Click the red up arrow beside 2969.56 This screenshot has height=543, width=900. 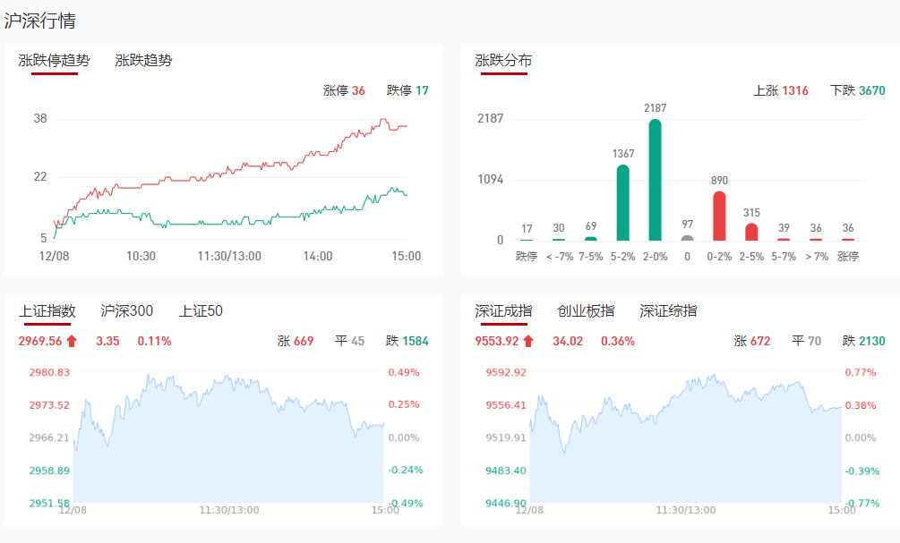[x=72, y=341]
